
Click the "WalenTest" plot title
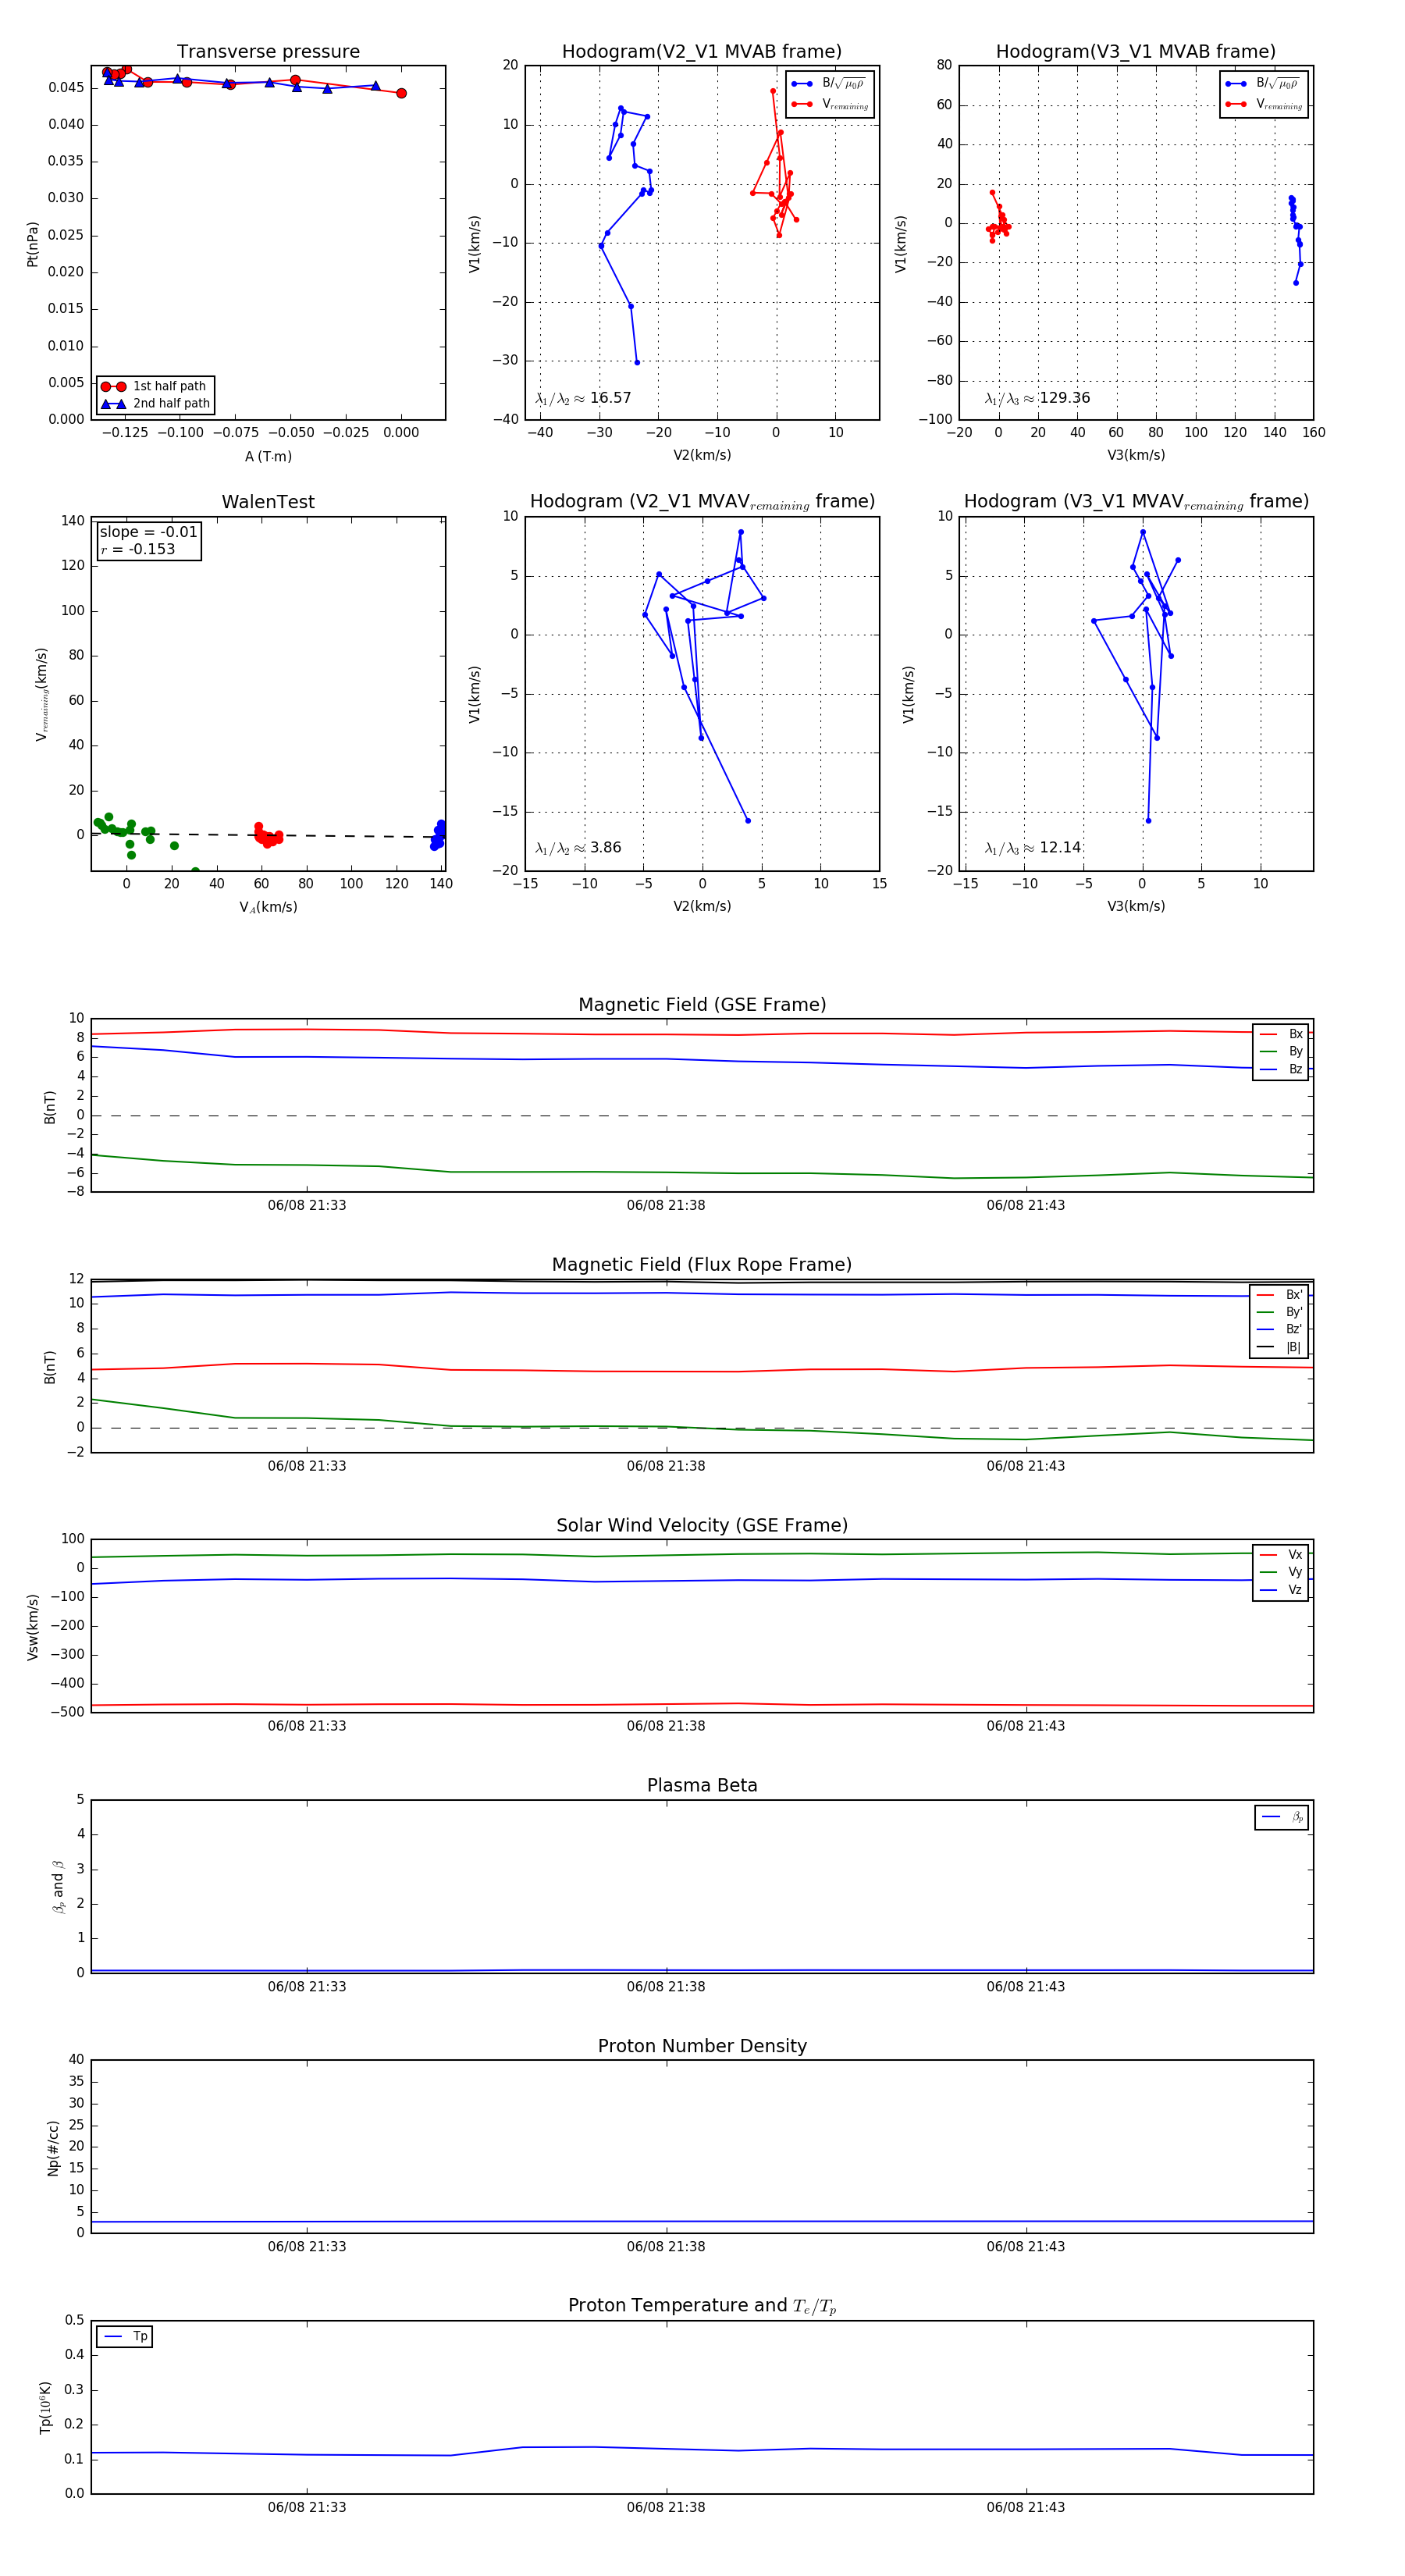click(x=268, y=502)
